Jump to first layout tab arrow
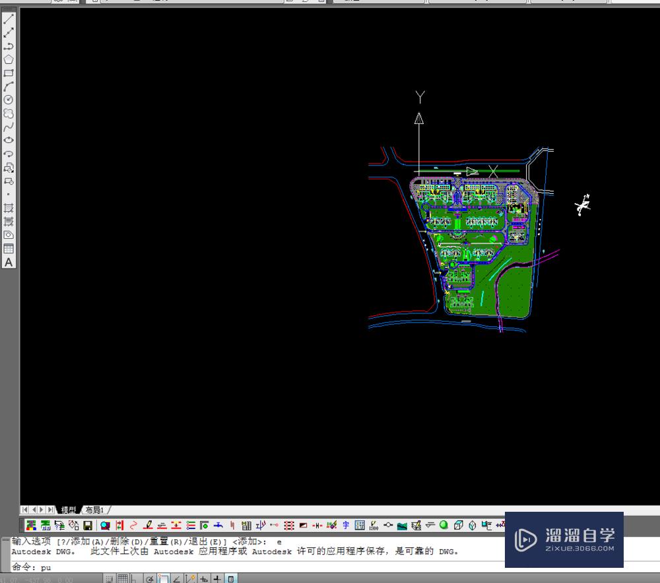 coord(25,510)
